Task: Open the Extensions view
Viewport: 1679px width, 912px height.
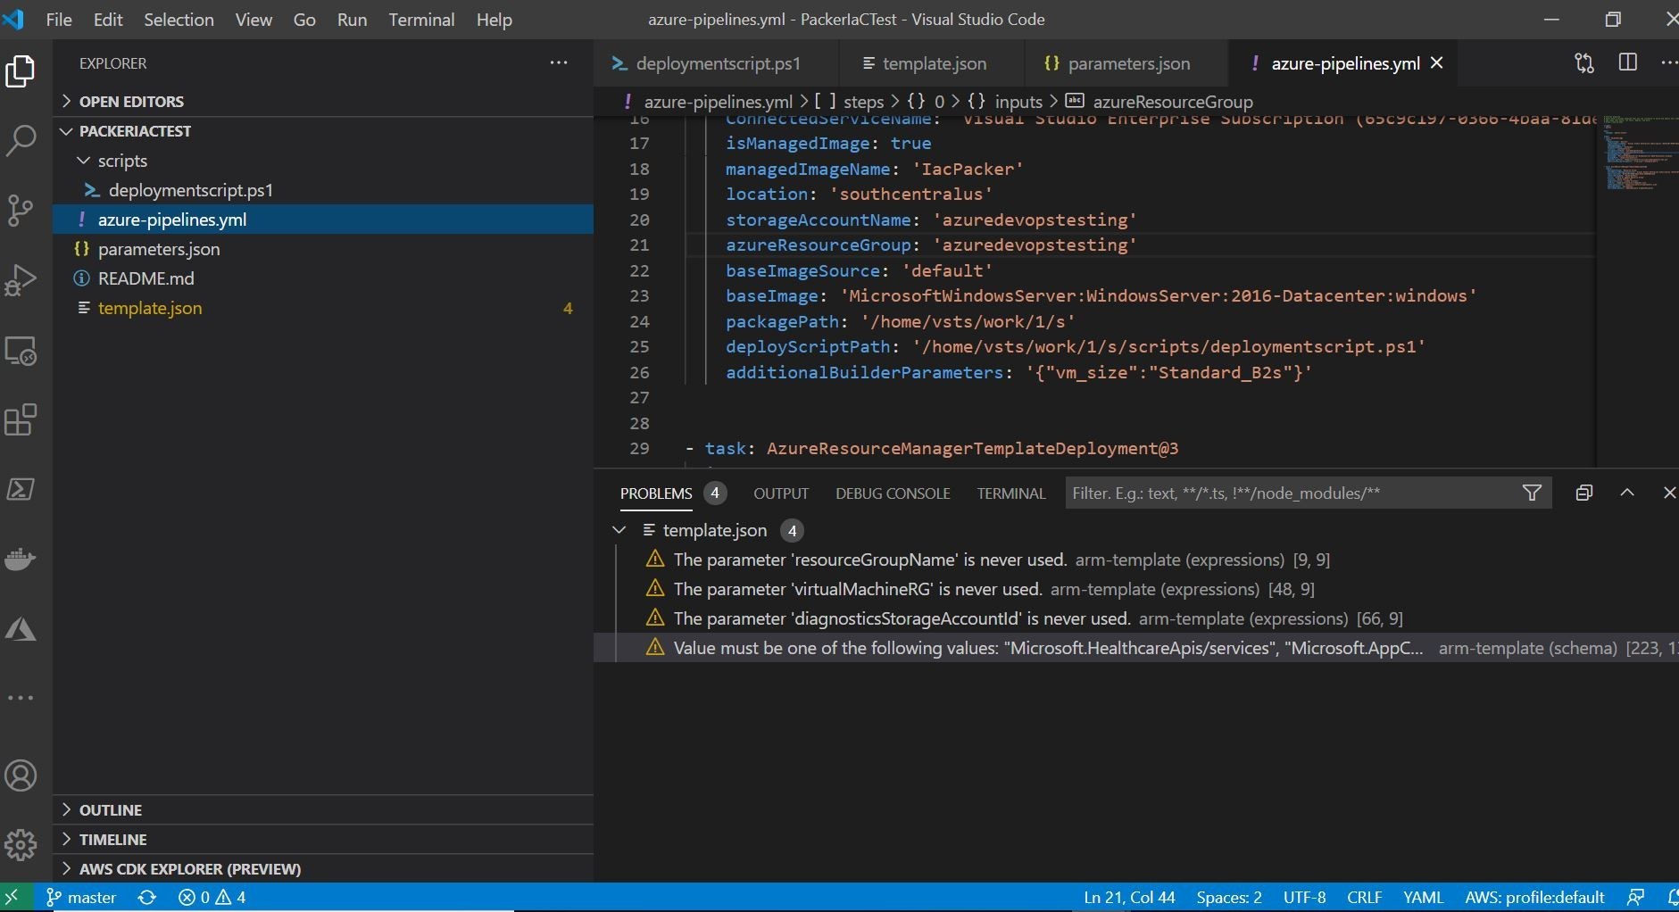Action: point(21,420)
